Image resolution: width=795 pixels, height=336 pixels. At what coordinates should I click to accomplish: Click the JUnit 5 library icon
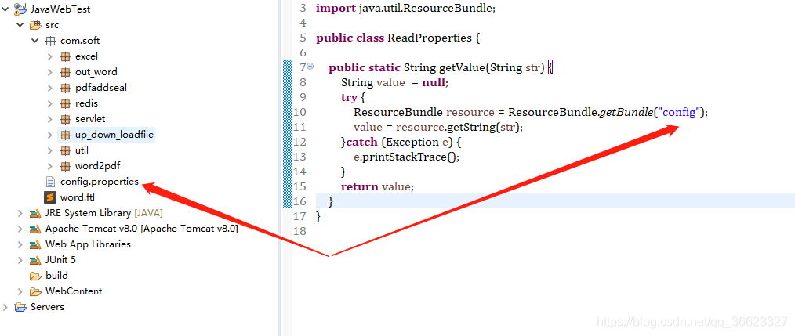(x=35, y=261)
